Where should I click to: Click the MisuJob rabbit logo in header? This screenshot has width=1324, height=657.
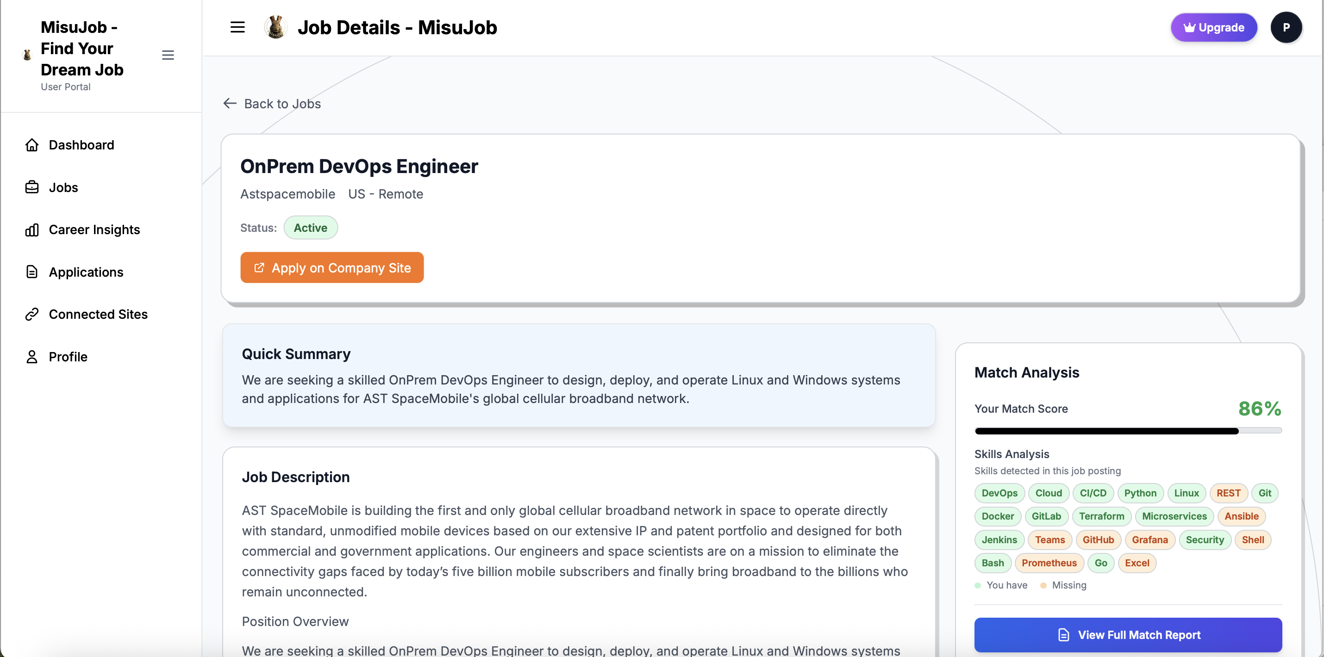point(275,27)
